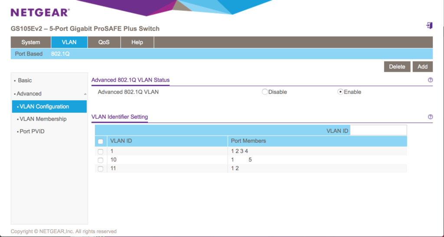Check the select-all checkbox in table header
The width and height of the screenshot is (444, 237).
(x=100, y=141)
